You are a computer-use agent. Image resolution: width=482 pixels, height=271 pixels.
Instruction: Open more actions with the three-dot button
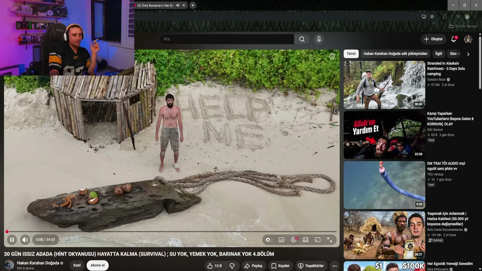click(x=334, y=266)
